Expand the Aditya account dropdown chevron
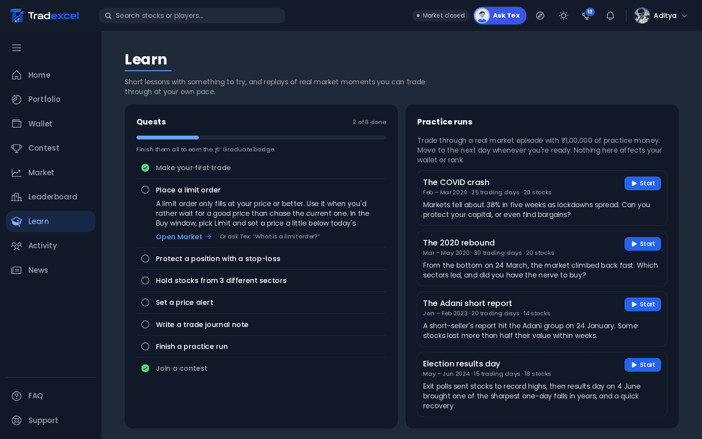The image size is (702, 439). point(684,16)
